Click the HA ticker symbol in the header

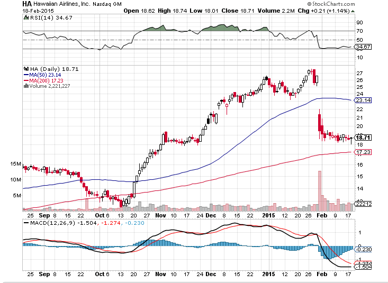tap(27, 4)
